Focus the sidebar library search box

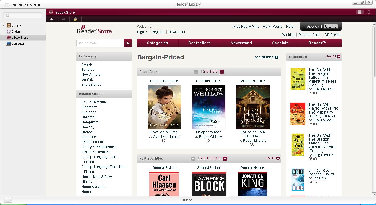[x=23, y=15]
